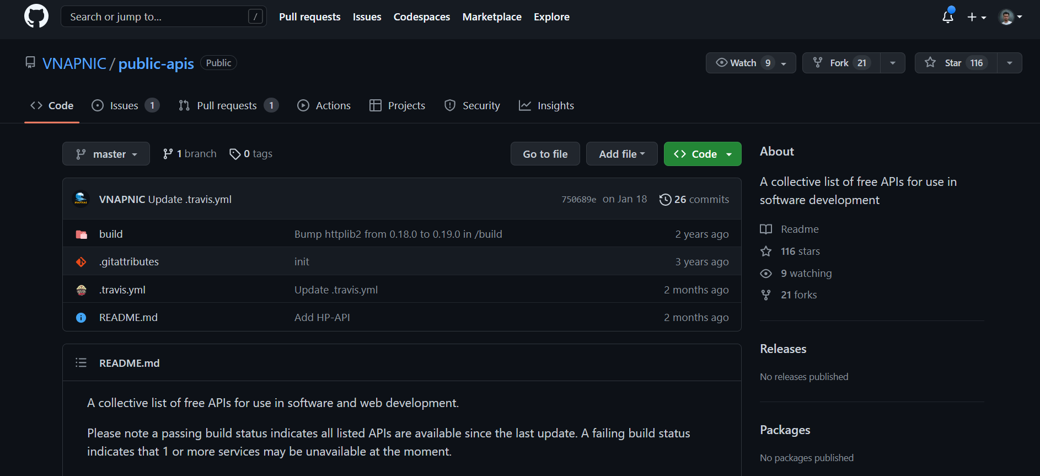Switch to the Actions tab

pos(324,105)
